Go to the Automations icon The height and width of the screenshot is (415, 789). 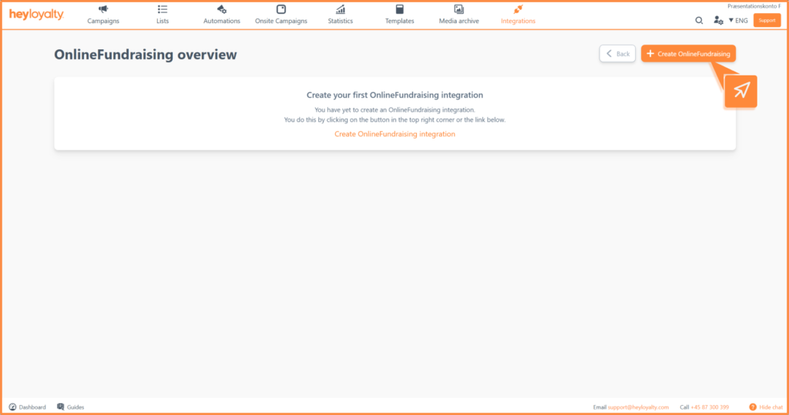click(221, 9)
